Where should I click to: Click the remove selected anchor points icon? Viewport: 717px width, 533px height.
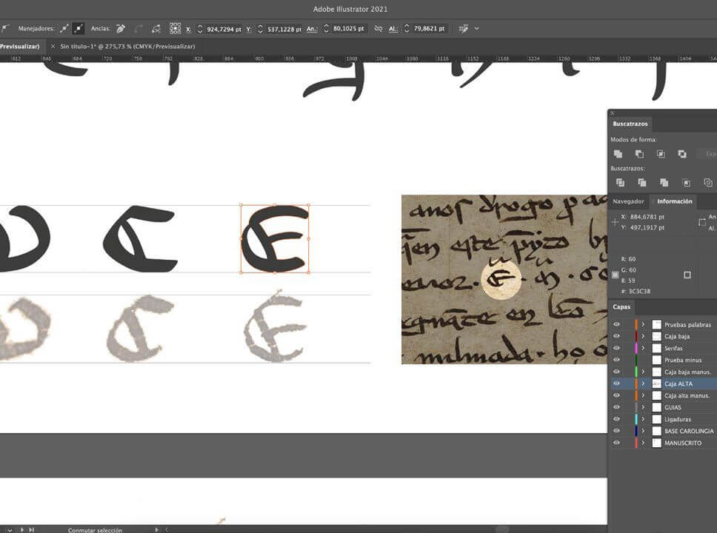(121, 29)
